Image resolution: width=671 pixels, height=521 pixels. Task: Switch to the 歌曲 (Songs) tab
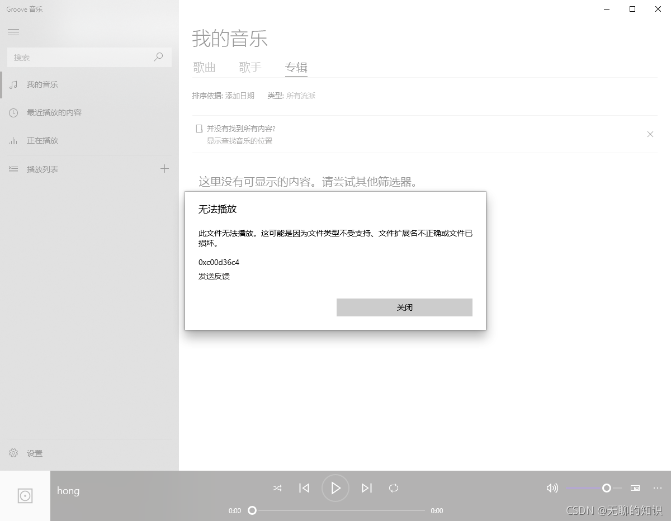[205, 67]
